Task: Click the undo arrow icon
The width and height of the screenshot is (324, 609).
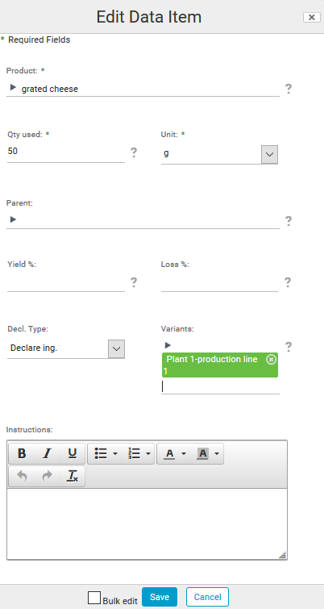Action: pyautogui.click(x=22, y=476)
